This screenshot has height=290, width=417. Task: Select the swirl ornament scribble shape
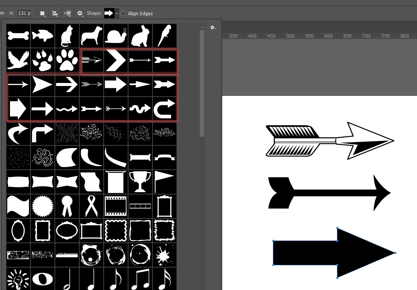pyautogui.click(x=43, y=158)
